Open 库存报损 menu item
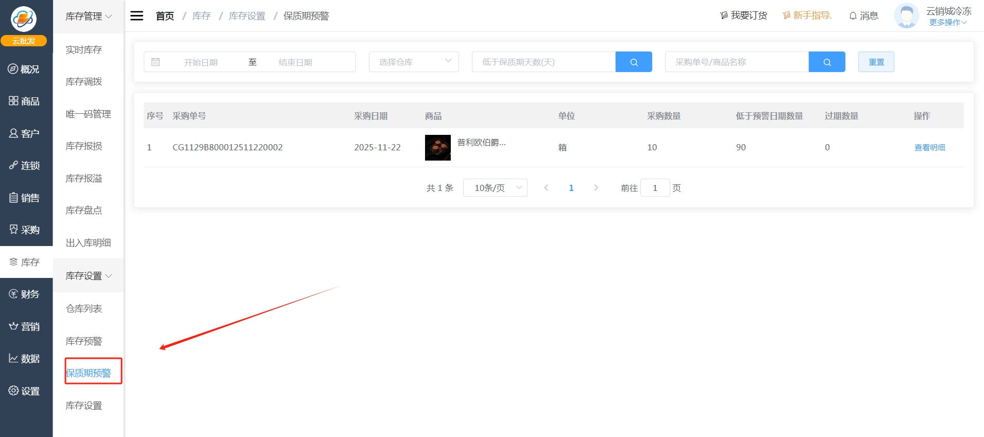Screen dimensions: 984x437 (x=84, y=146)
